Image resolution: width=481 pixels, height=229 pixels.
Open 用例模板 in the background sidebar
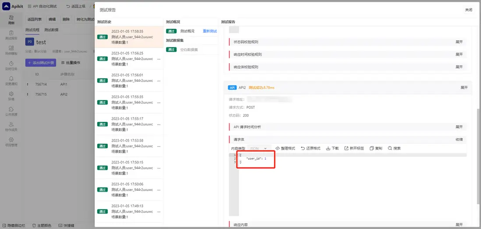11,50
